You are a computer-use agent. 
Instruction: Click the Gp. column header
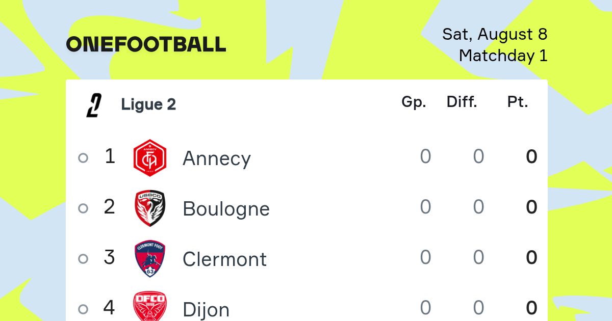414,102
